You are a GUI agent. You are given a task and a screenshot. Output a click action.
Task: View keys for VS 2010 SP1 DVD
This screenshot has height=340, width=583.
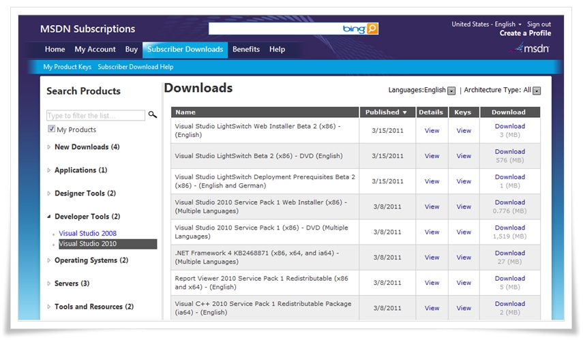pos(464,232)
